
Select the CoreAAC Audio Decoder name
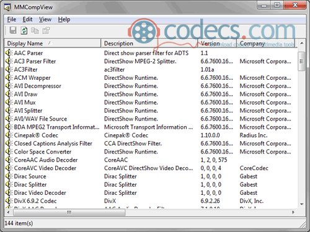[x=46, y=160]
